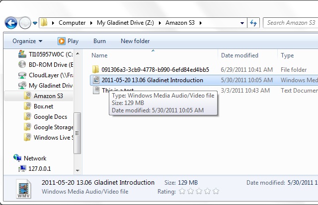Click the media file icon for Gladinet Introduction

96,80
